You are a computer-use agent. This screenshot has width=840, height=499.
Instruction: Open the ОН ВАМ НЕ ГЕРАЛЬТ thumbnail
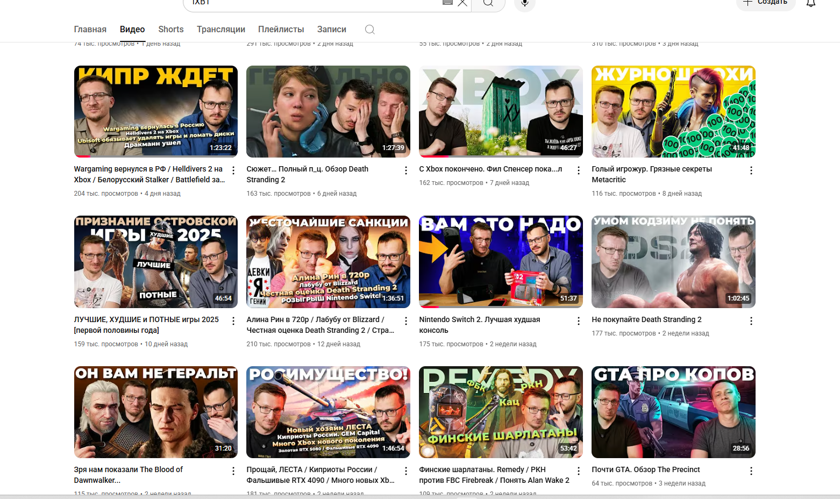pyautogui.click(x=156, y=412)
